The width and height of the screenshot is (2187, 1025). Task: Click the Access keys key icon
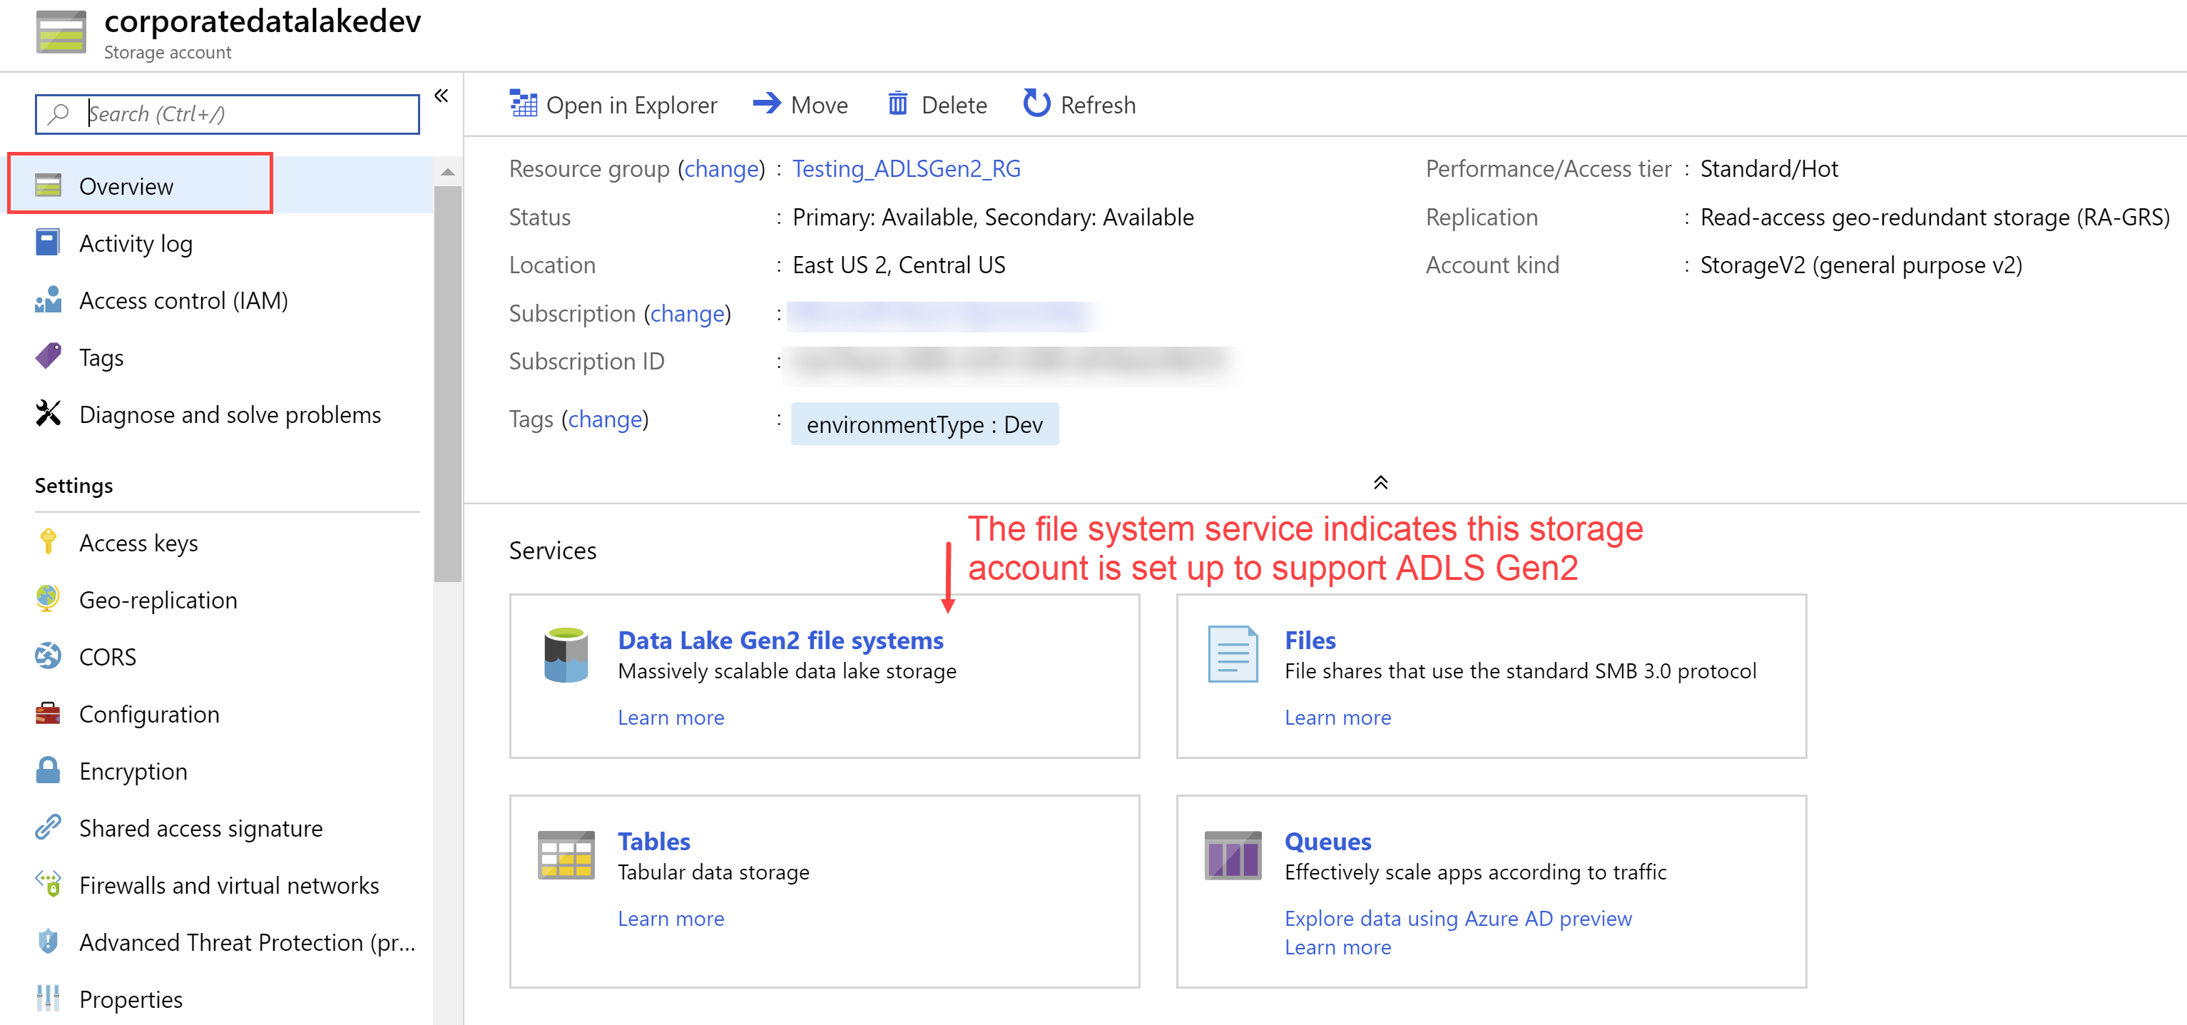tap(49, 542)
